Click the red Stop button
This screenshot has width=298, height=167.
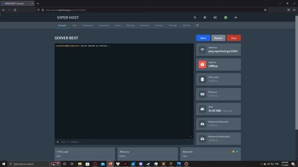[234, 38]
